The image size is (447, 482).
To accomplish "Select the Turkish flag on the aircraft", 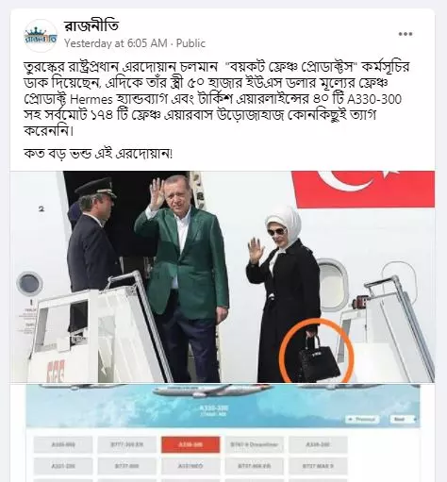I will tap(363, 190).
